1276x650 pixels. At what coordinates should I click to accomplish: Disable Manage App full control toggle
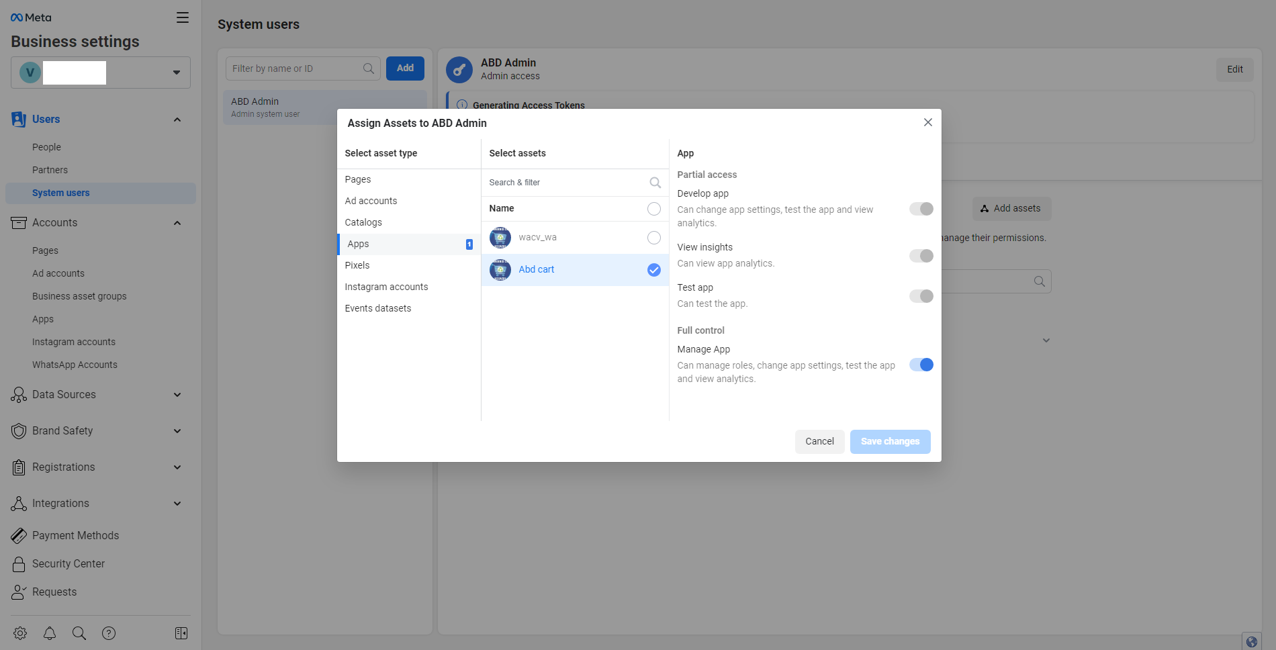point(921,365)
